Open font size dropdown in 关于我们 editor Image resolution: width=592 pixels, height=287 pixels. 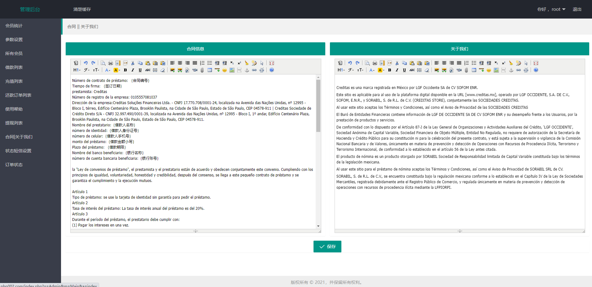click(360, 70)
